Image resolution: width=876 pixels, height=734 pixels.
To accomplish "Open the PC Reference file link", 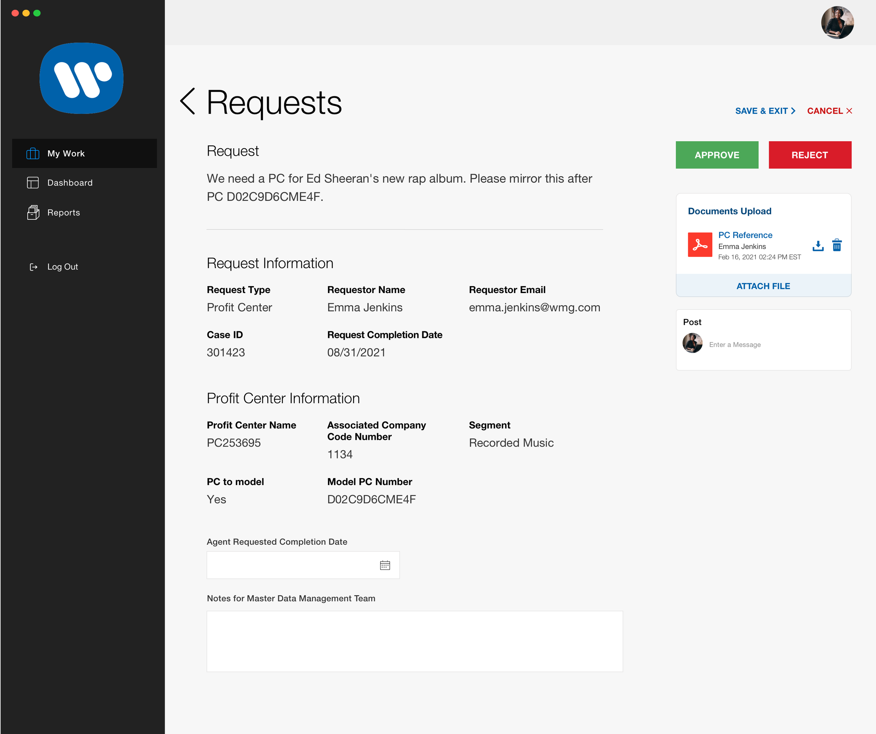I will point(745,235).
